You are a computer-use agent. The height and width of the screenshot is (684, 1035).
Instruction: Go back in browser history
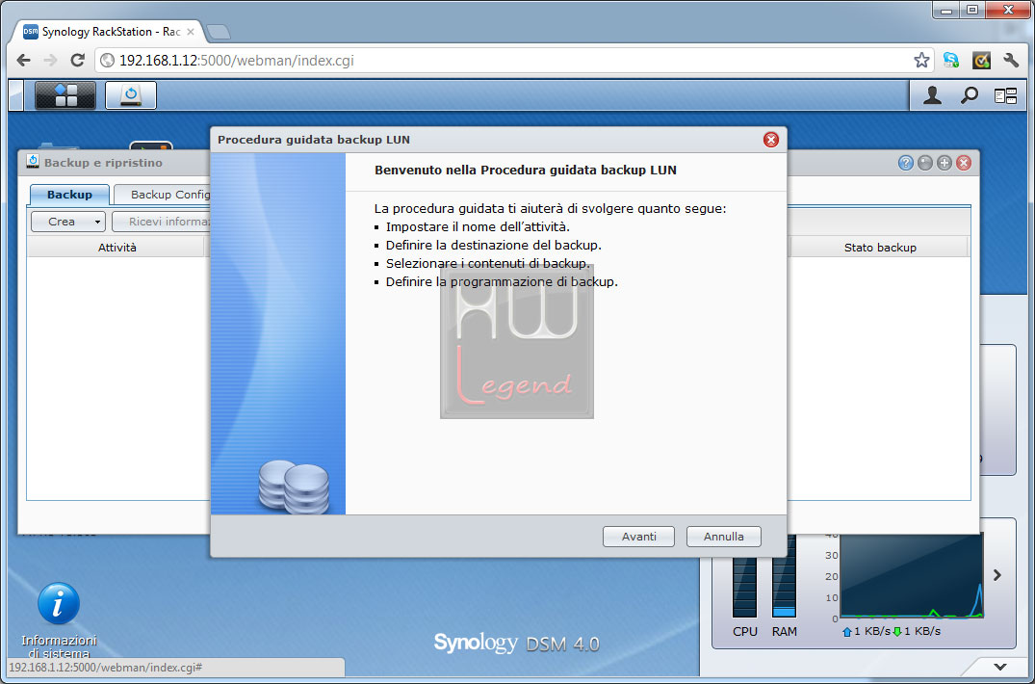click(23, 60)
